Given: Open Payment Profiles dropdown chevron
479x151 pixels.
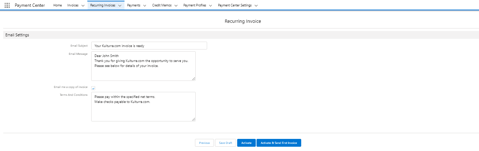Looking at the screenshot, I should coord(210,6).
